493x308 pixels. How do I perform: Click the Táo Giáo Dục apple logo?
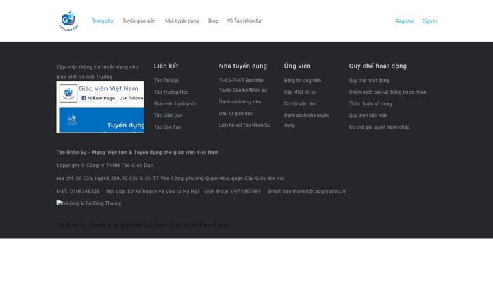pos(68,21)
